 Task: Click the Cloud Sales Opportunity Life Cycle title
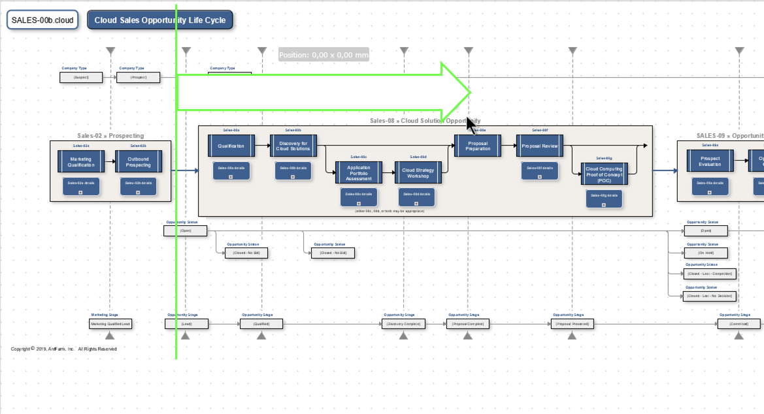(159, 20)
